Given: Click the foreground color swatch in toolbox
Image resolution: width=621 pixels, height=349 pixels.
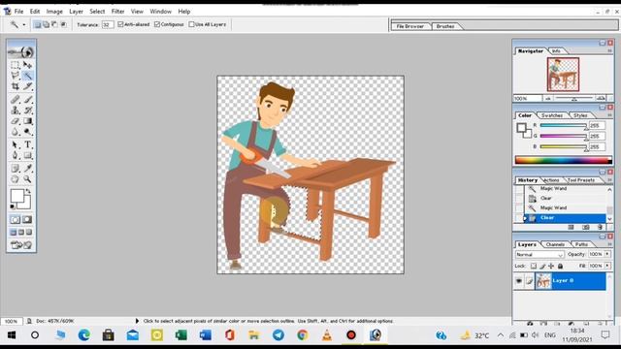Looking at the screenshot, I should [x=16, y=196].
